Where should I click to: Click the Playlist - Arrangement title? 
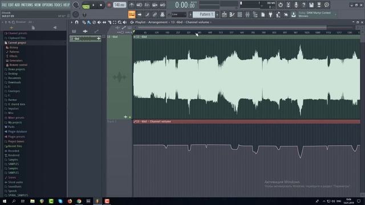[151, 22]
